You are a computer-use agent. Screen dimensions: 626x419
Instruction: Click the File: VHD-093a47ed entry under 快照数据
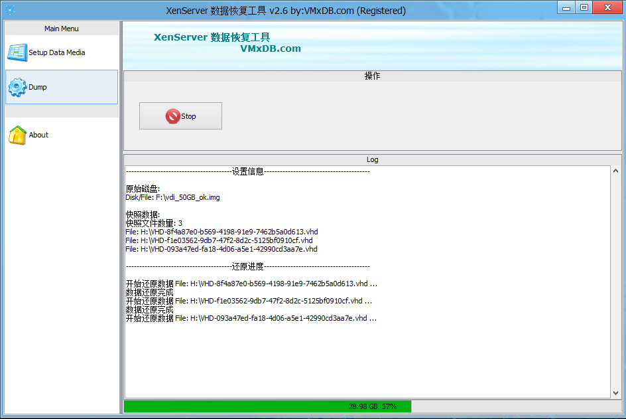click(x=221, y=249)
